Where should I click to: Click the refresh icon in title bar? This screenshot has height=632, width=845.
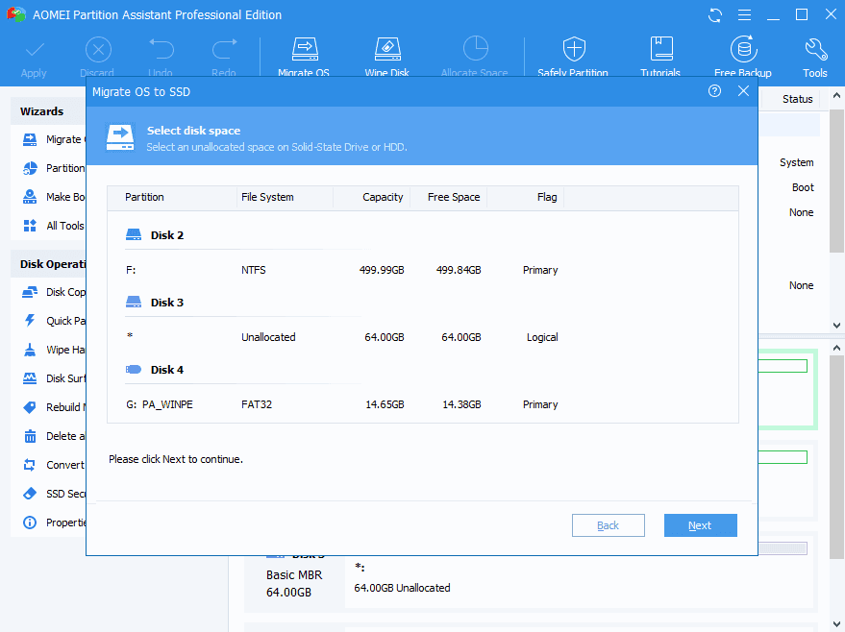tap(715, 15)
